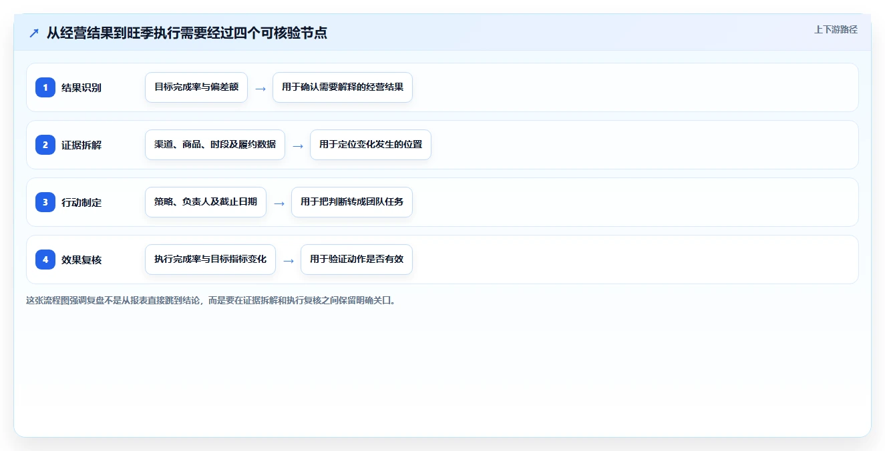Select the step 4 number badge
Screen dimensions: 885x451
coord(45,260)
